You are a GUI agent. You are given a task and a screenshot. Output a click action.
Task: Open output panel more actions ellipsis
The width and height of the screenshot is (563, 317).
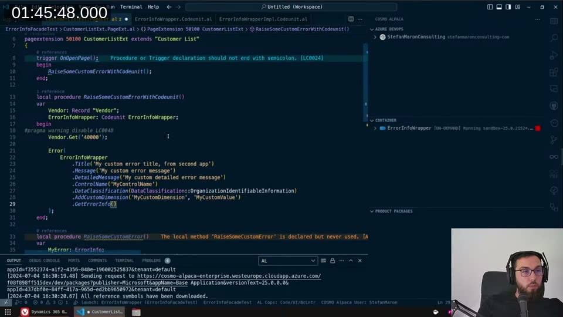click(342, 261)
